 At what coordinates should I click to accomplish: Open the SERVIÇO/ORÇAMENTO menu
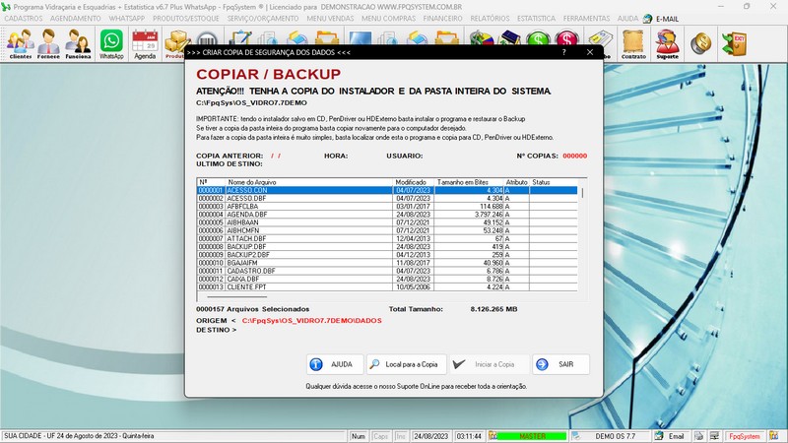pyautogui.click(x=263, y=19)
